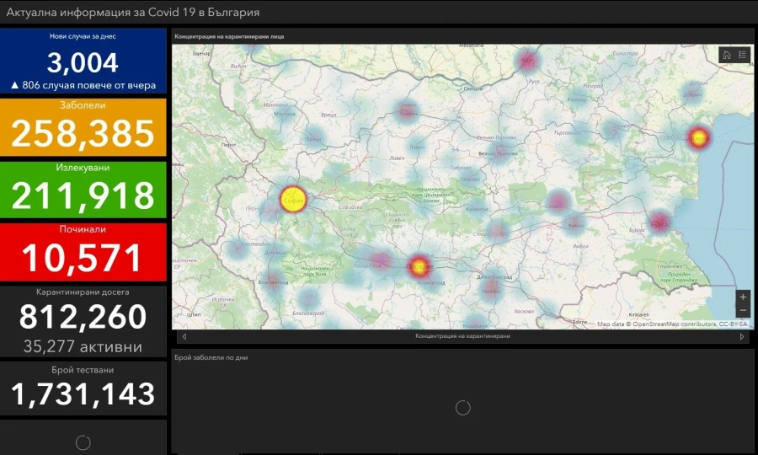
Task: Open the map legend list icon
Action: 743,55
